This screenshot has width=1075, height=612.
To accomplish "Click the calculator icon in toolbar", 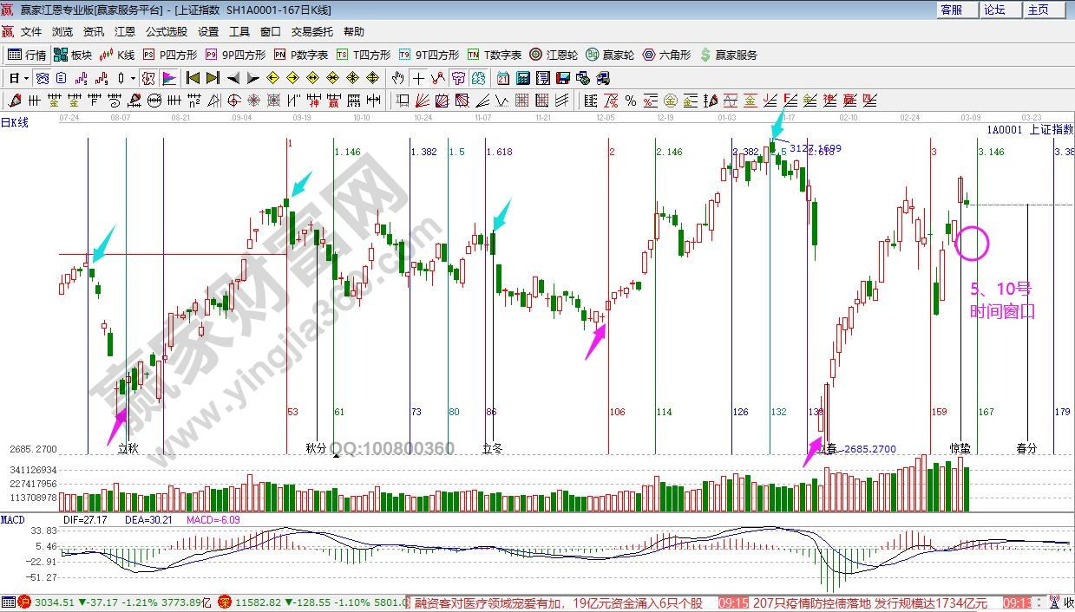I will [522, 78].
